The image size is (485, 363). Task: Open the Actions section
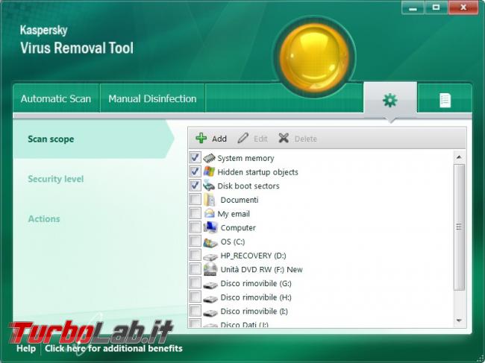44,218
